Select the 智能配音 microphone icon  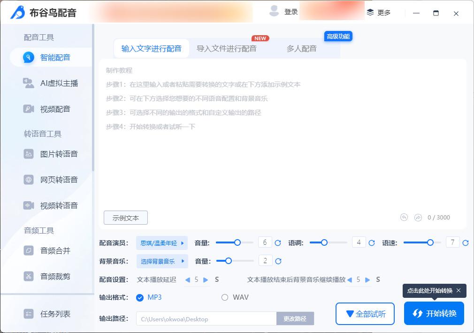pyautogui.click(x=29, y=57)
